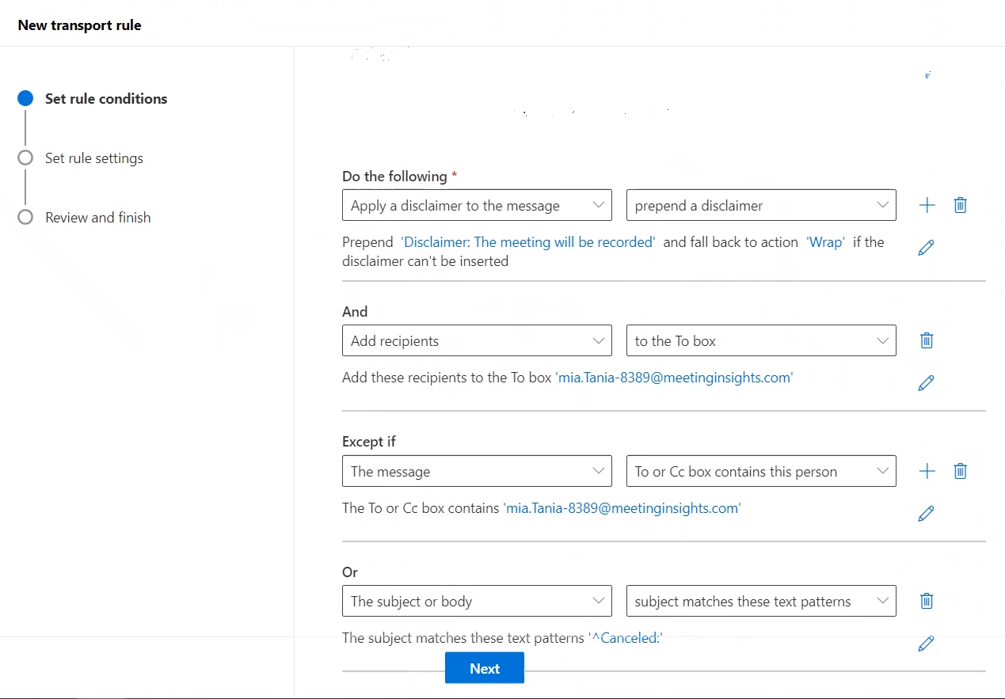Click the Next button
This screenshot has width=1005, height=699.
coord(484,668)
